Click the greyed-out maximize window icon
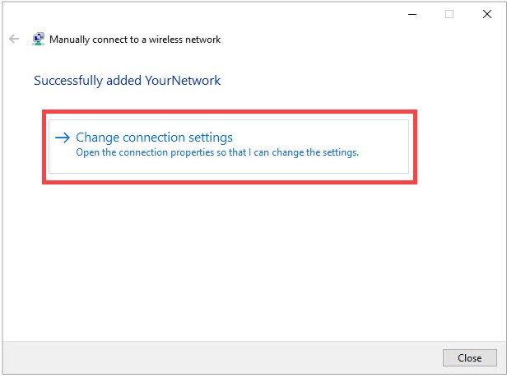The width and height of the screenshot is (507, 378). (x=449, y=14)
